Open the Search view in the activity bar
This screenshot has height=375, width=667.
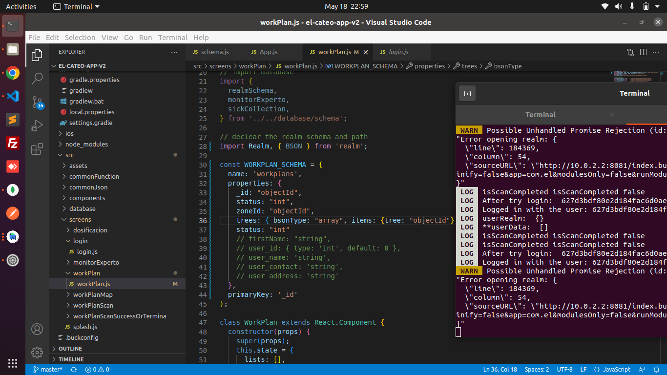tap(37, 78)
